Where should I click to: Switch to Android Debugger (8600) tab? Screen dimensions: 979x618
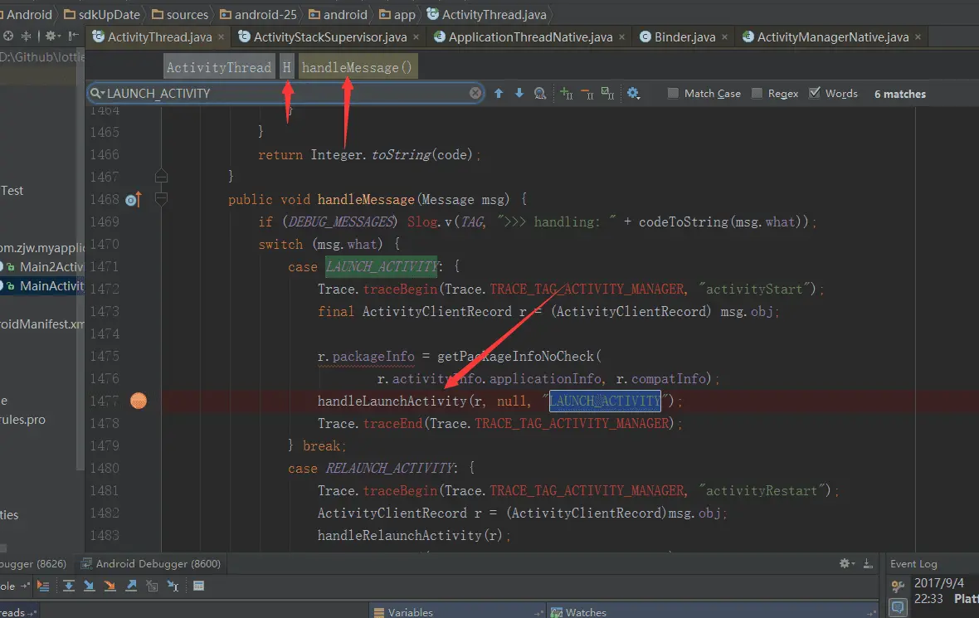150,564
